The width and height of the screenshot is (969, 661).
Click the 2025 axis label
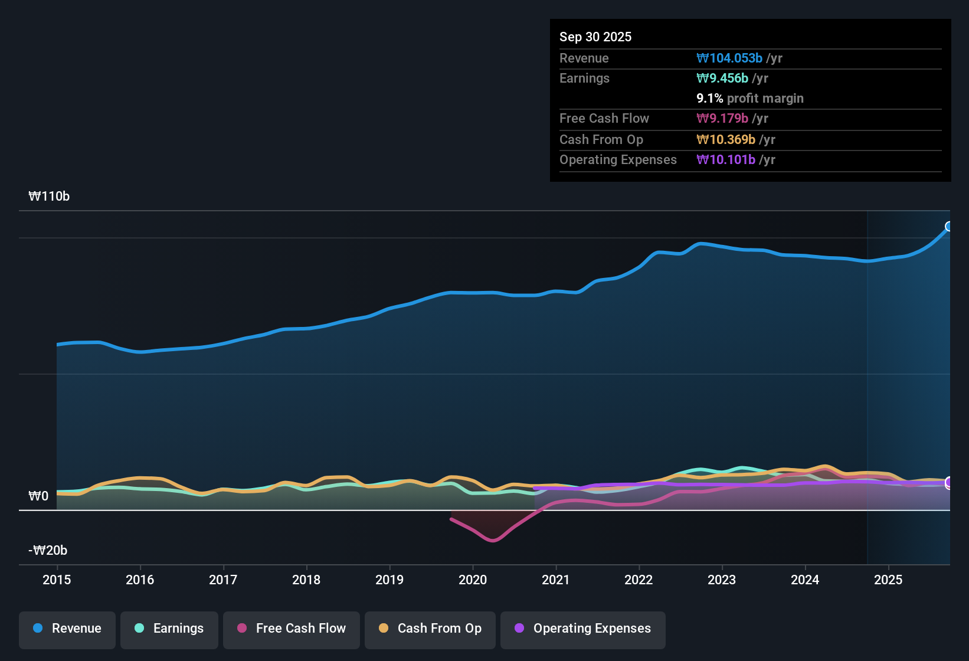(889, 580)
